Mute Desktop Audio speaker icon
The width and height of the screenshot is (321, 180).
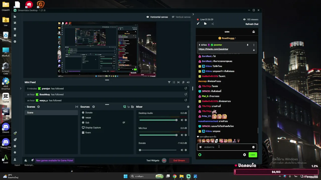coord(182,120)
